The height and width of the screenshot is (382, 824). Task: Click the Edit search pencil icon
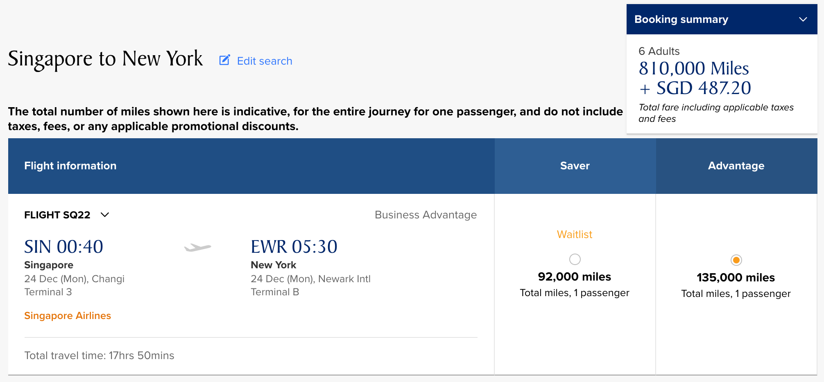[x=224, y=61]
